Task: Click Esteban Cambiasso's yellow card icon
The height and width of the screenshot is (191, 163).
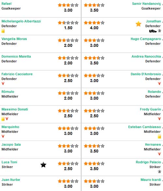Action: click(x=159, y=137)
